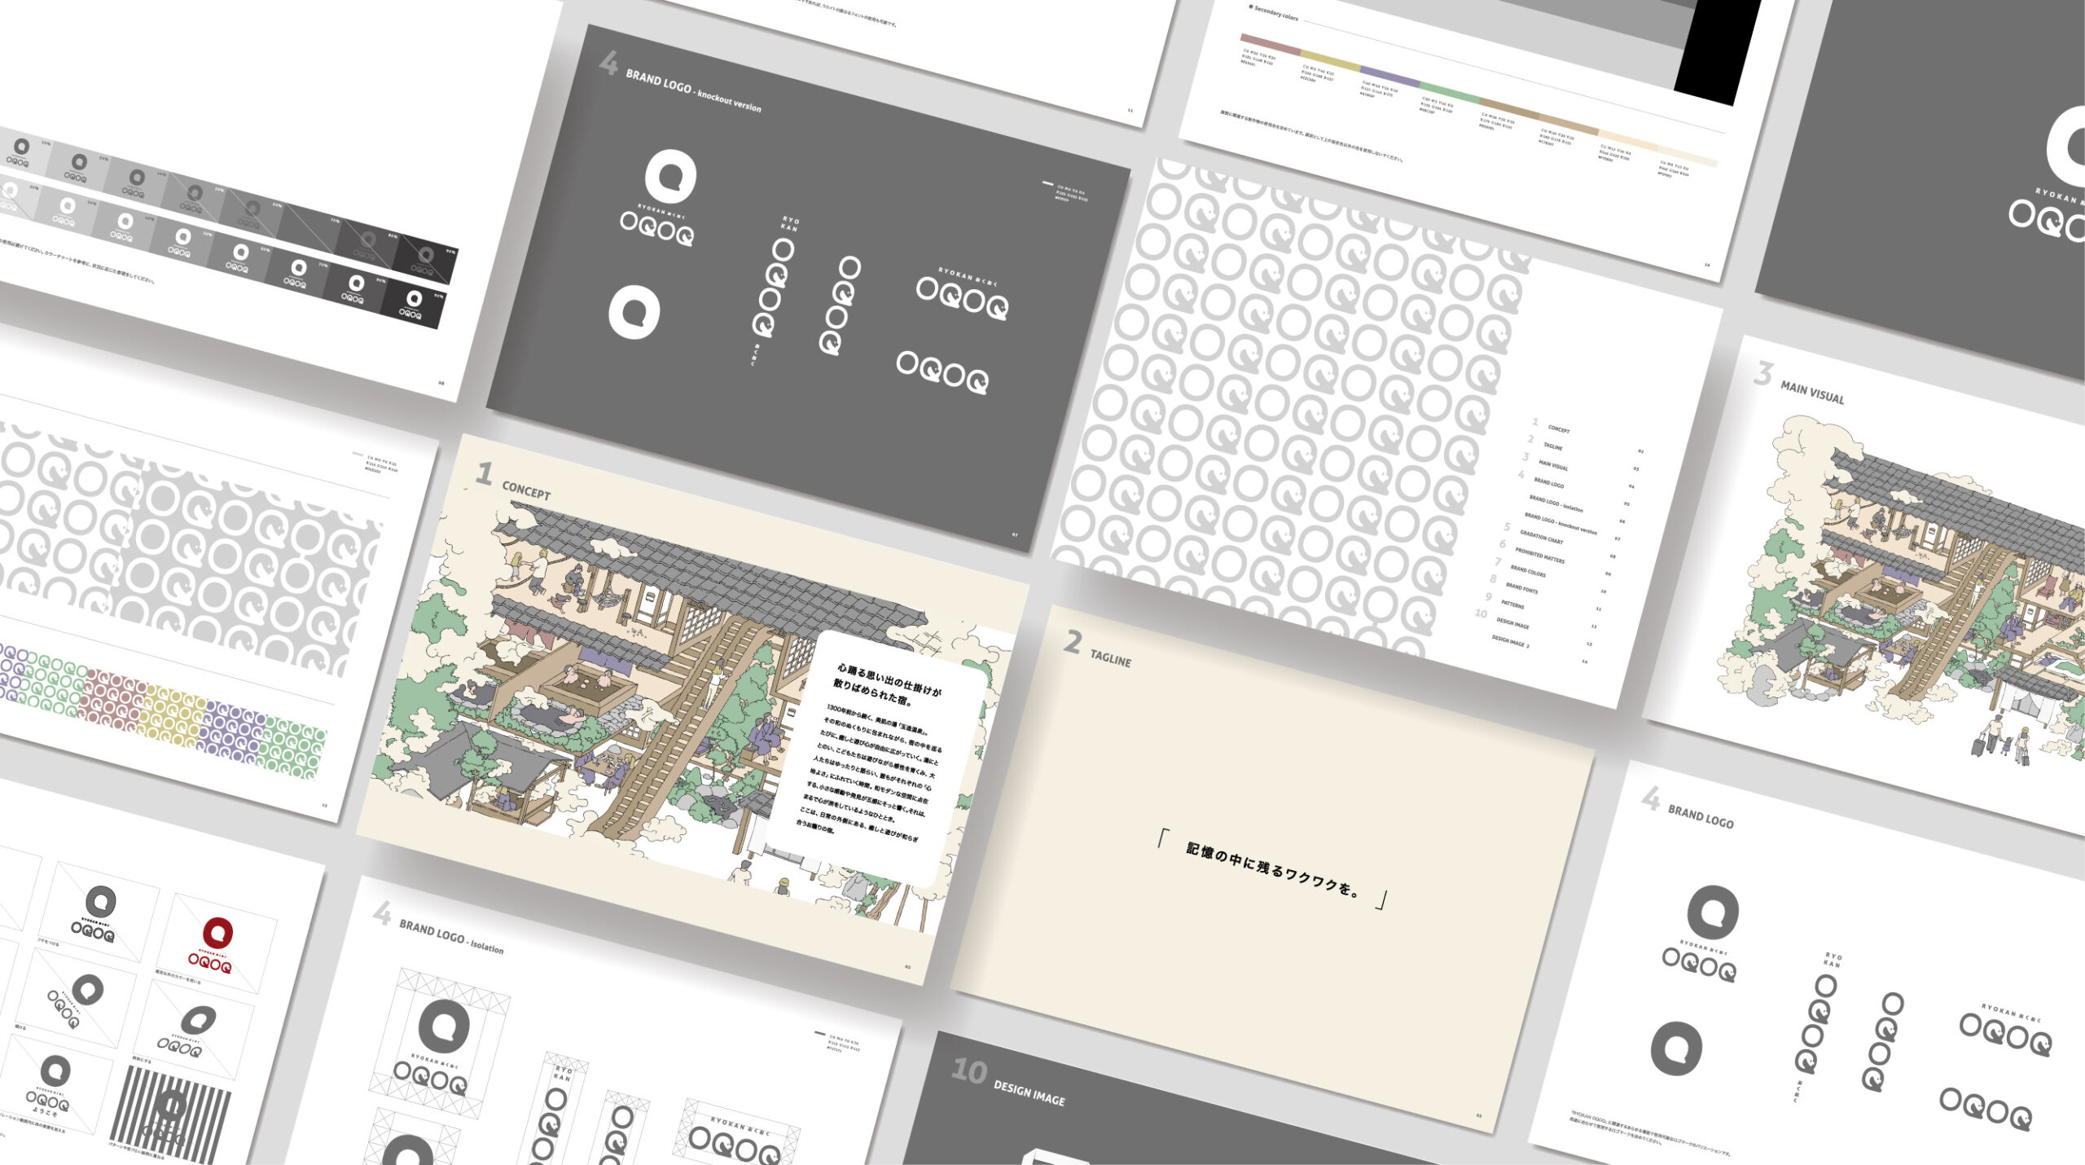Screen dimensions: 2085x1165
Task: Click the red prohibited logo example
Action: pyautogui.click(x=213, y=943)
